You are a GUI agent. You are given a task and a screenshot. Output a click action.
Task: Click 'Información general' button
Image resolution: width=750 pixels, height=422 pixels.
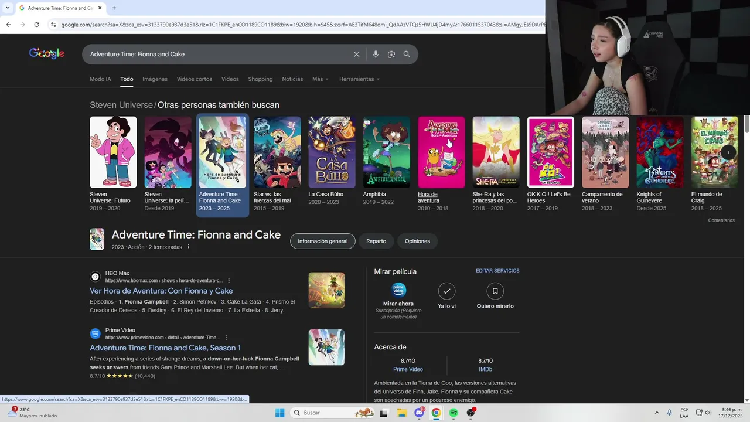(322, 241)
